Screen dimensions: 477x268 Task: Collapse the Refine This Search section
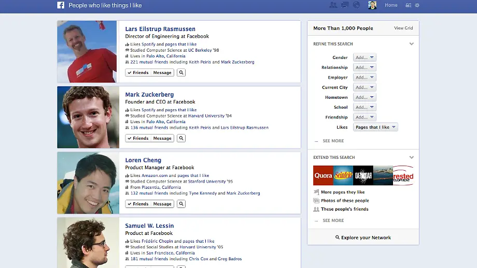[x=412, y=44]
